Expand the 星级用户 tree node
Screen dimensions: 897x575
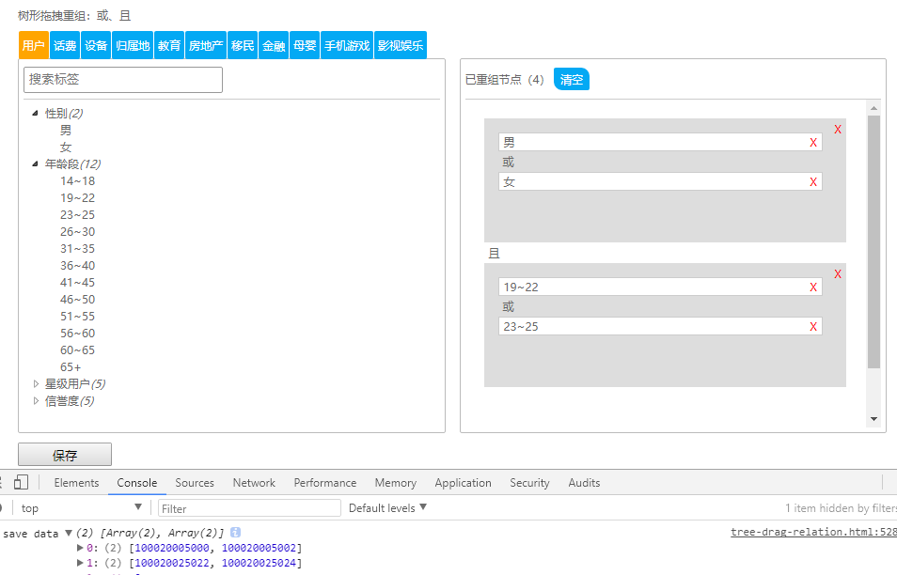[36, 383]
